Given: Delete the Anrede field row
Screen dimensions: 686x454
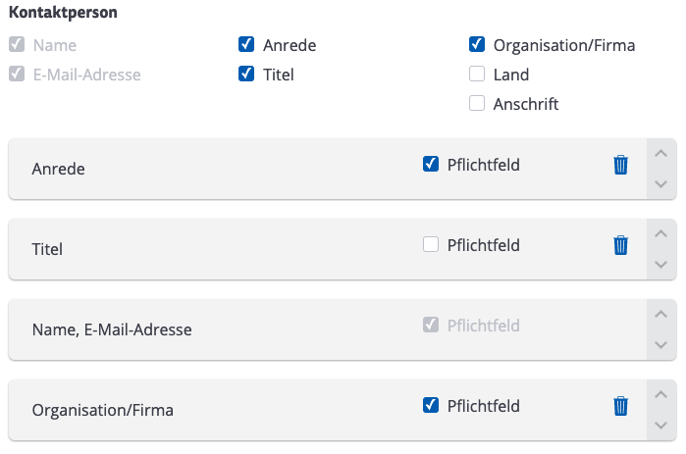Looking at the screenshot, I should click(x=620, y=165).
